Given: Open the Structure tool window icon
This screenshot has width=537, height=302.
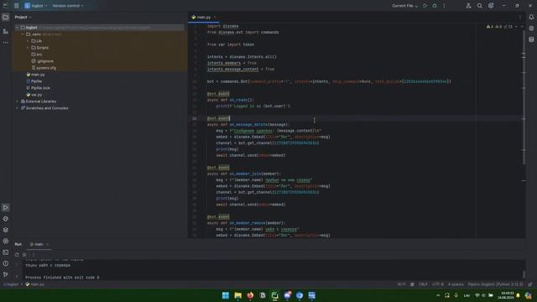Looking at the screenshot, I should pyautogui.click(x=6, y=31).
